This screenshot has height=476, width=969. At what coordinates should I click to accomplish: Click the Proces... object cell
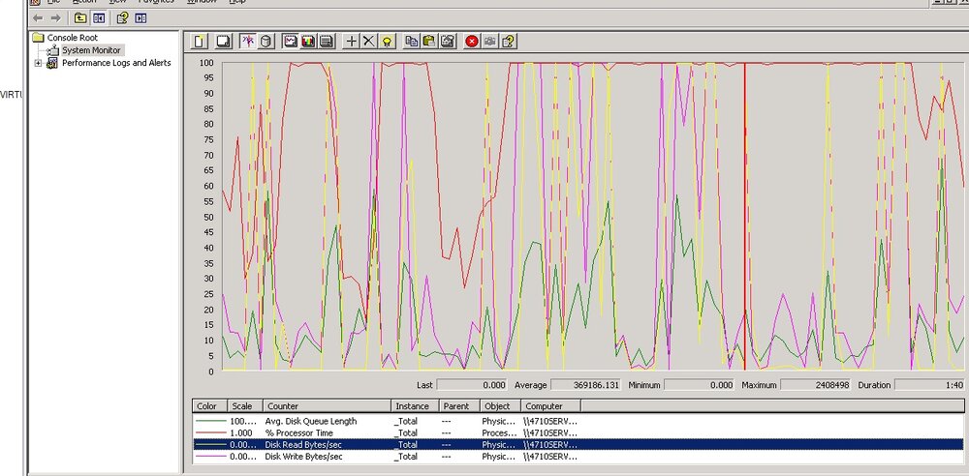coord(498,432)
